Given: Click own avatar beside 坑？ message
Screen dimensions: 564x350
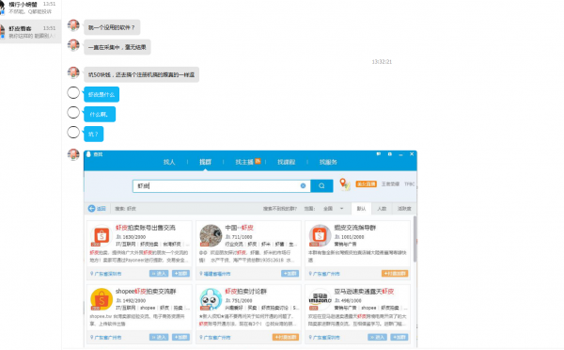Looking at the screenshot, I should point(73,132).
